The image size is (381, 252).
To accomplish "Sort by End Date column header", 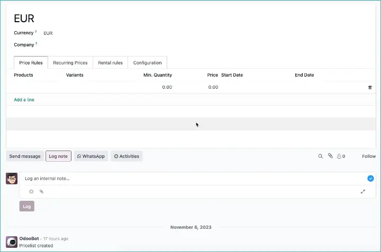I will tap(304, 75).
